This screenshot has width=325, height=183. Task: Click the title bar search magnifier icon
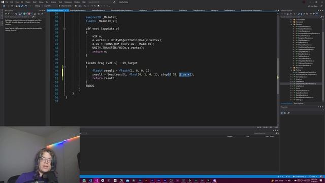click(x=114, y=2)
